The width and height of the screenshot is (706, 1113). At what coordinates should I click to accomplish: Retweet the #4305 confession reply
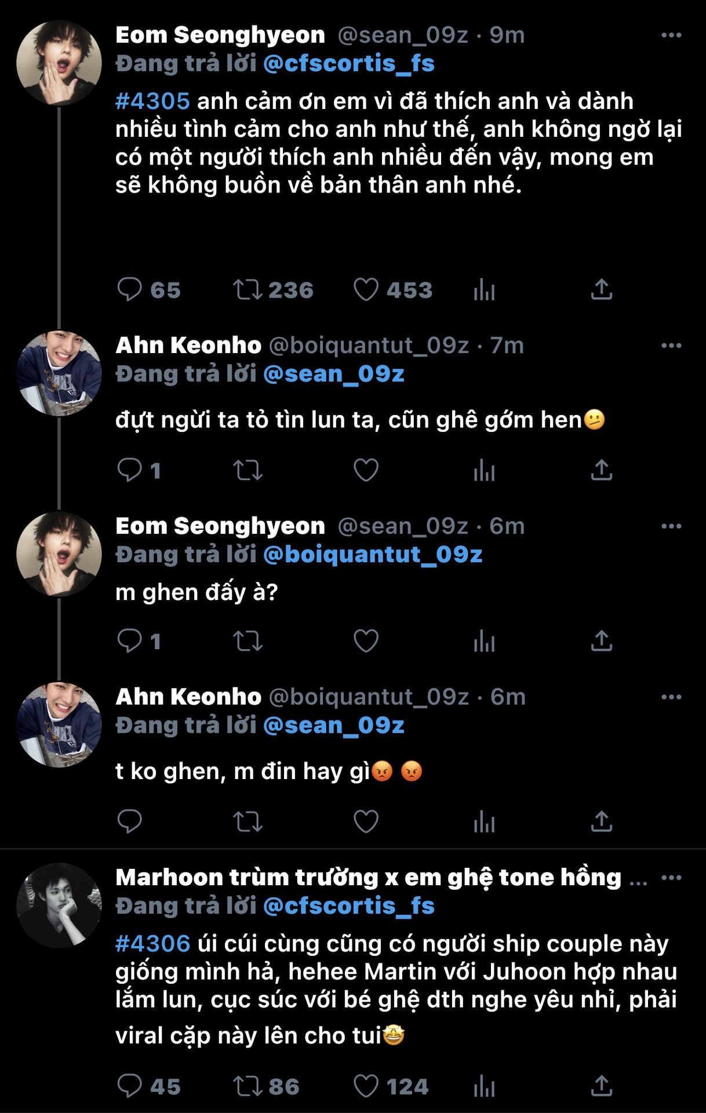[248, 290]
